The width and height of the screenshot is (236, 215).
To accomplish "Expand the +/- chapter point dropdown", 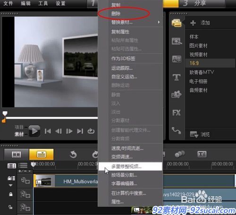I will coord(25,171).
